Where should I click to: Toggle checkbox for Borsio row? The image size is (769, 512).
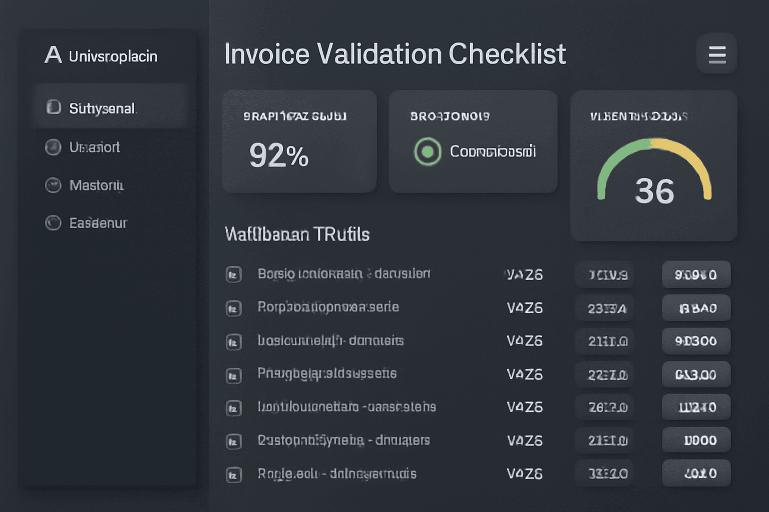233,274
